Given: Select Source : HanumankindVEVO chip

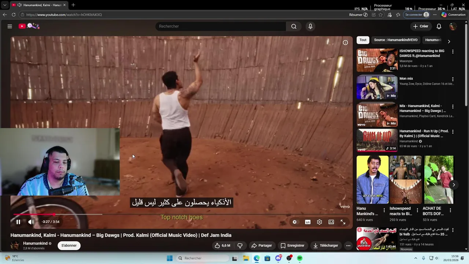Looking at the screenshot, I should pyautogui.click(x=396, y=40).
